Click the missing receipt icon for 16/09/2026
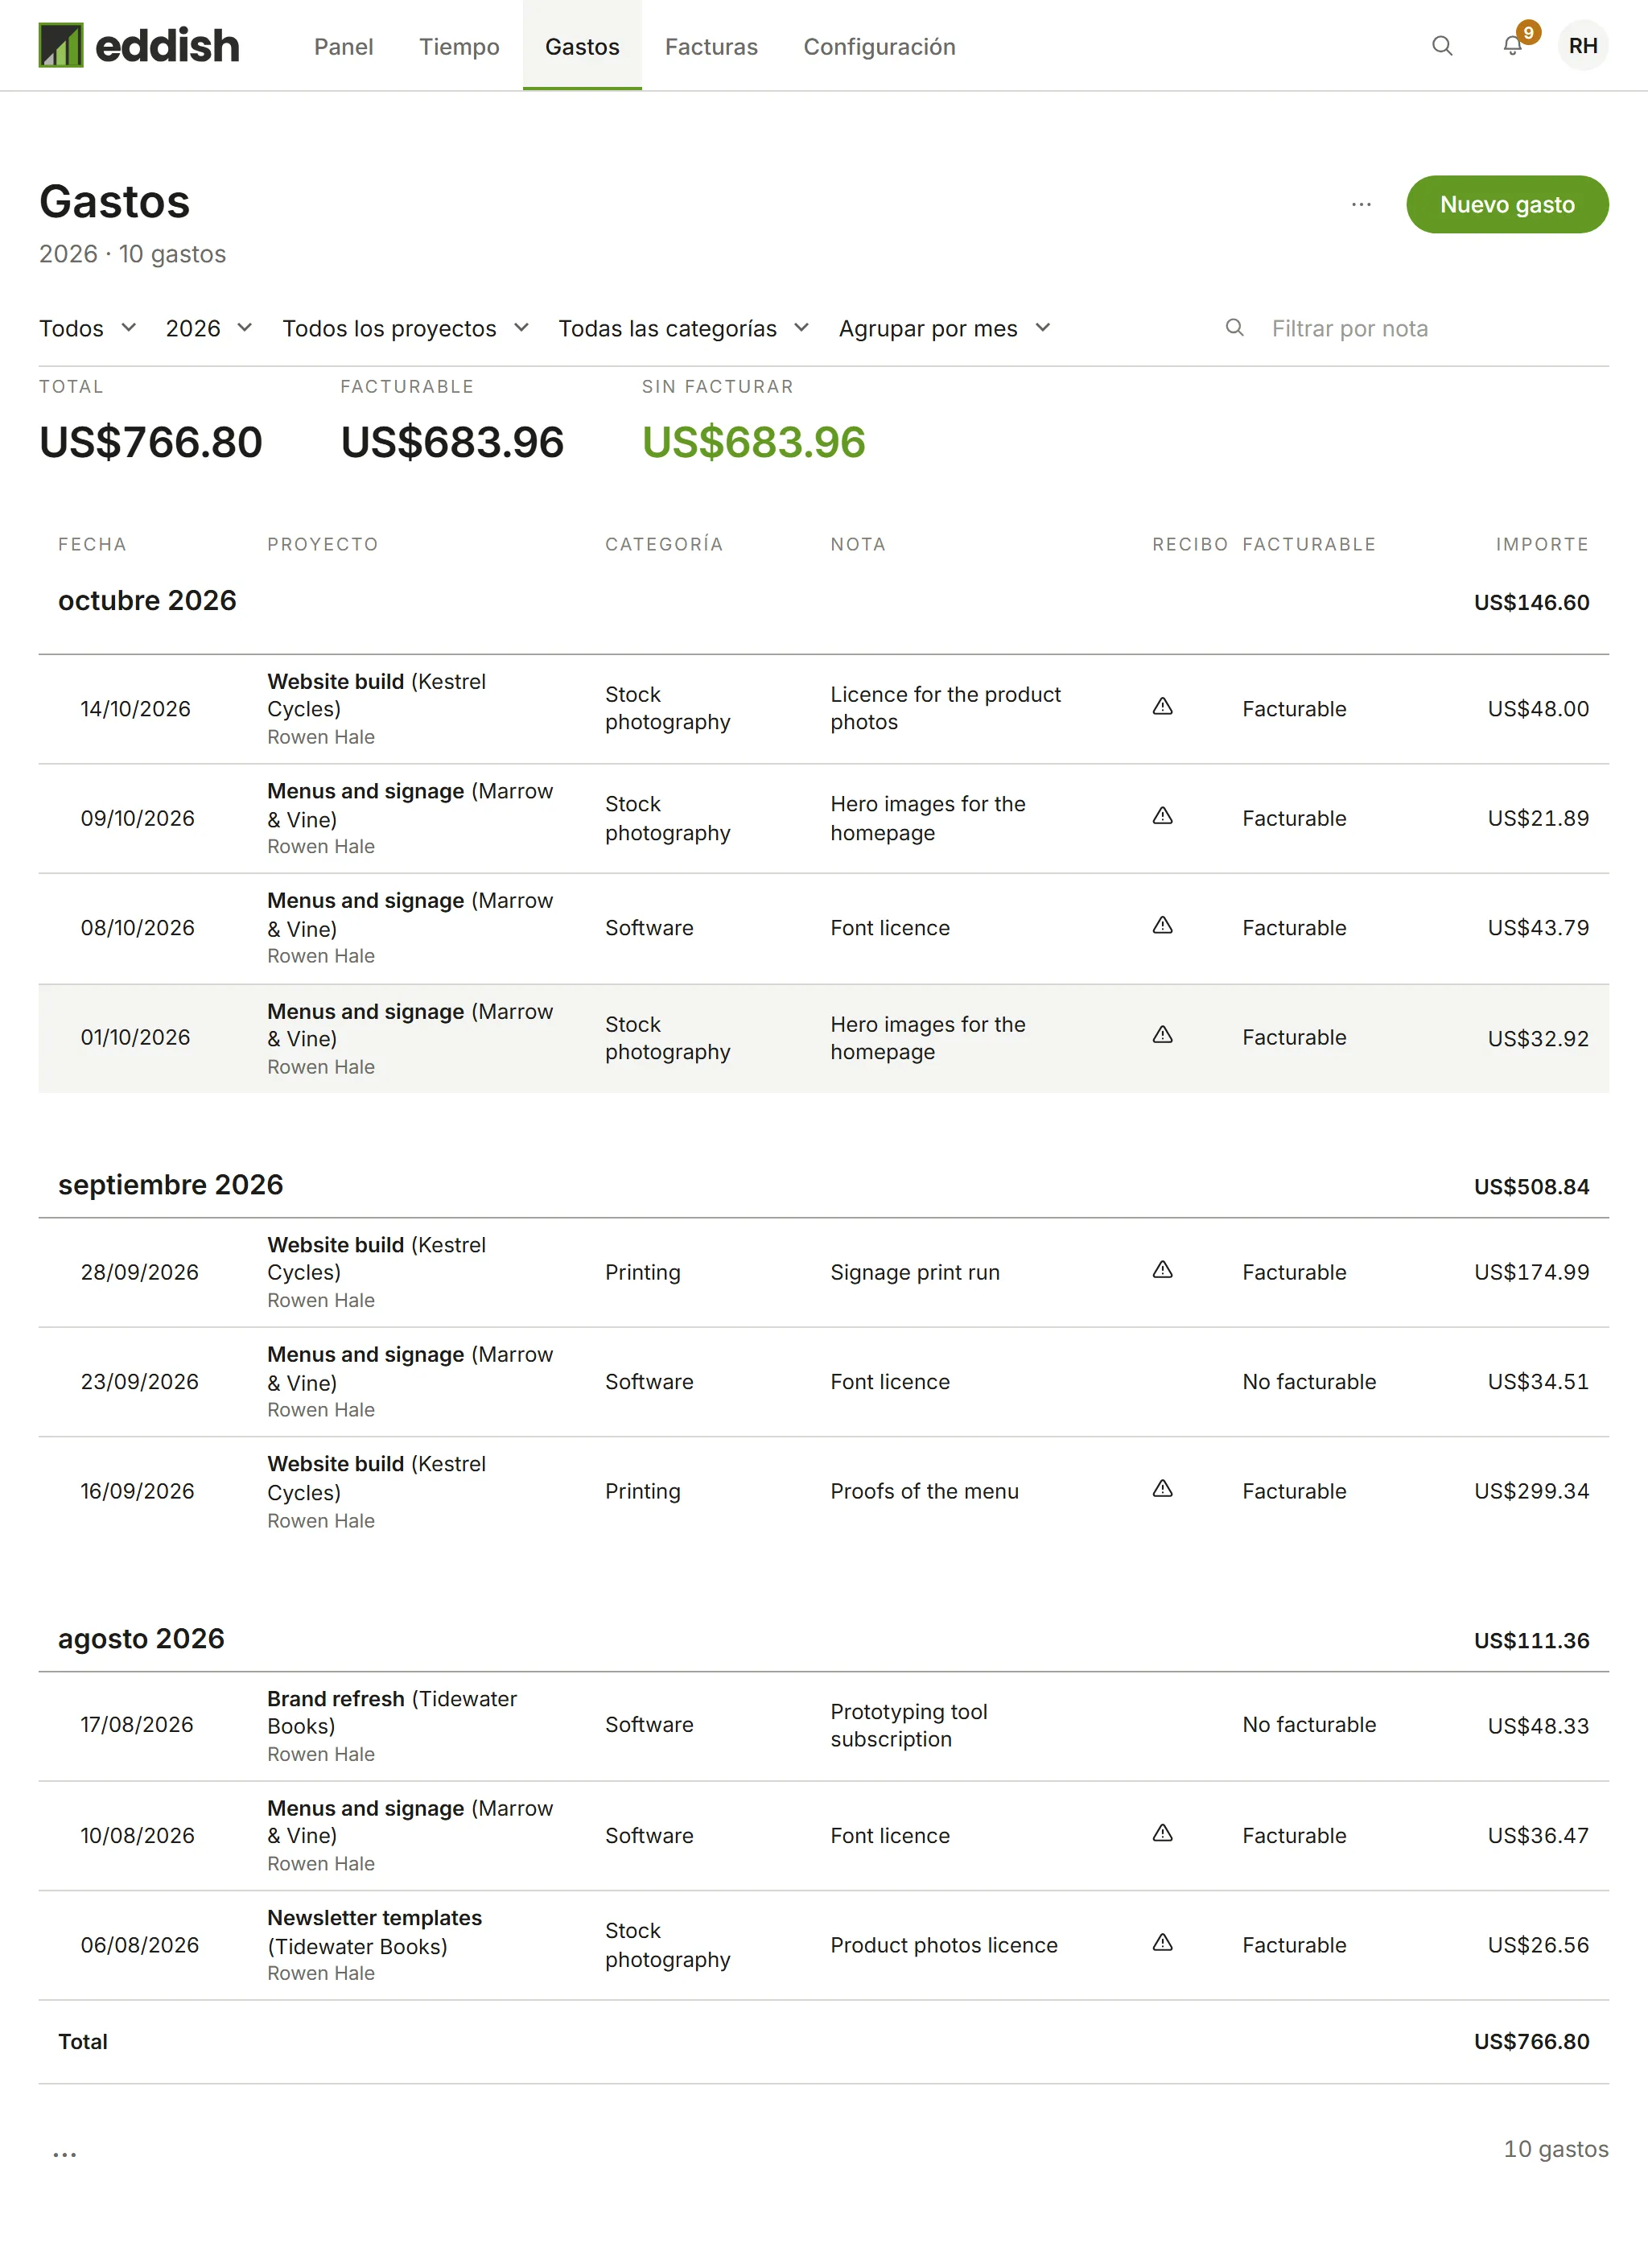 [x=1162, y=1490]
